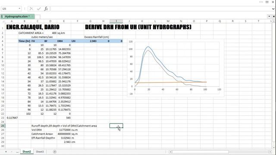The width and height of the screenshot is (276, 155).
Task: Click horizontal scrollbar left arrow
Action: [x=170, y=152]
